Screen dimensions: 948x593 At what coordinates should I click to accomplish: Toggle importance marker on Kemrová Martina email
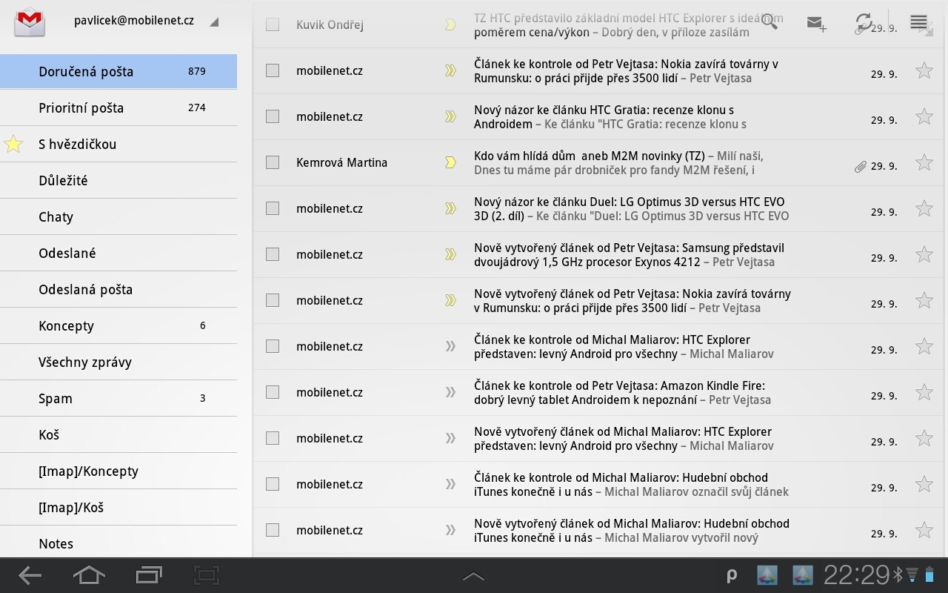pos(450,162)
